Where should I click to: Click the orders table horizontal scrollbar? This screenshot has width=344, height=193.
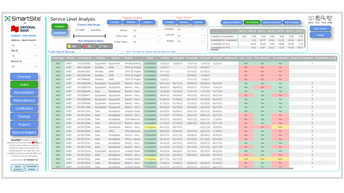pos(172,169)
